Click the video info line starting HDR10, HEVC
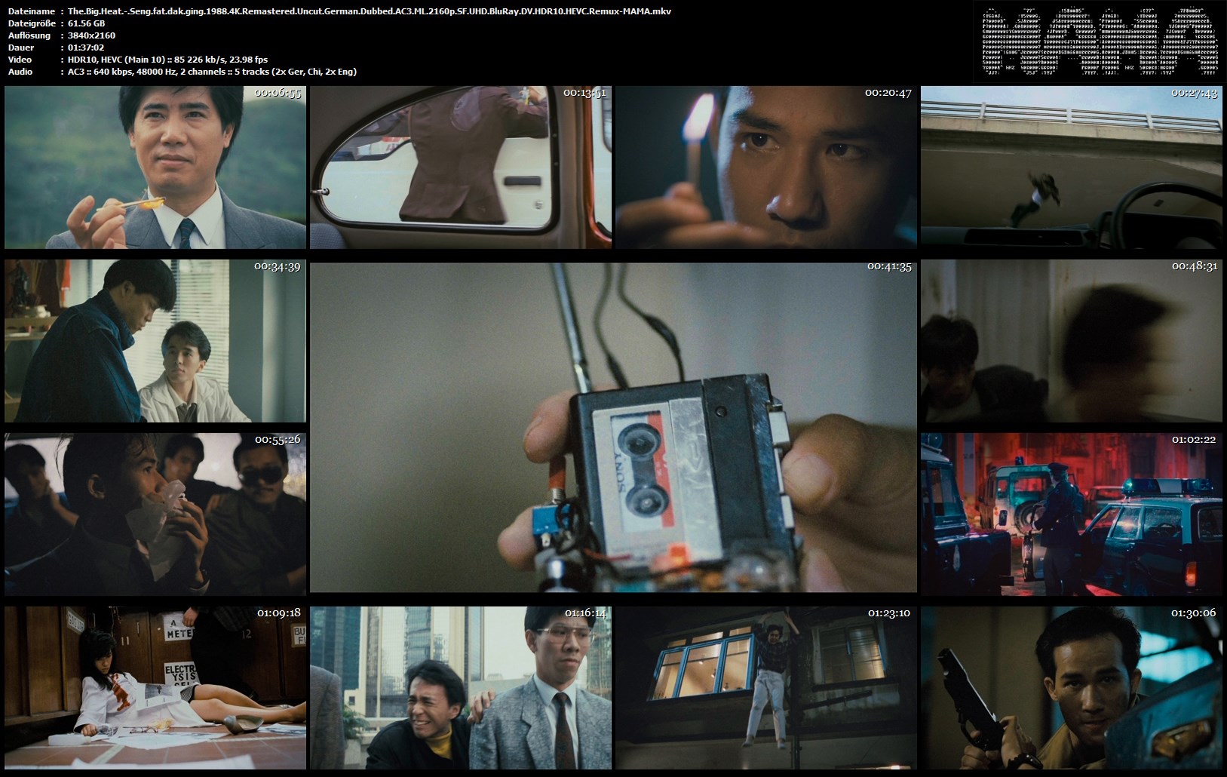This screenshot has height=777, width=1227. click(x=167, y=60)
